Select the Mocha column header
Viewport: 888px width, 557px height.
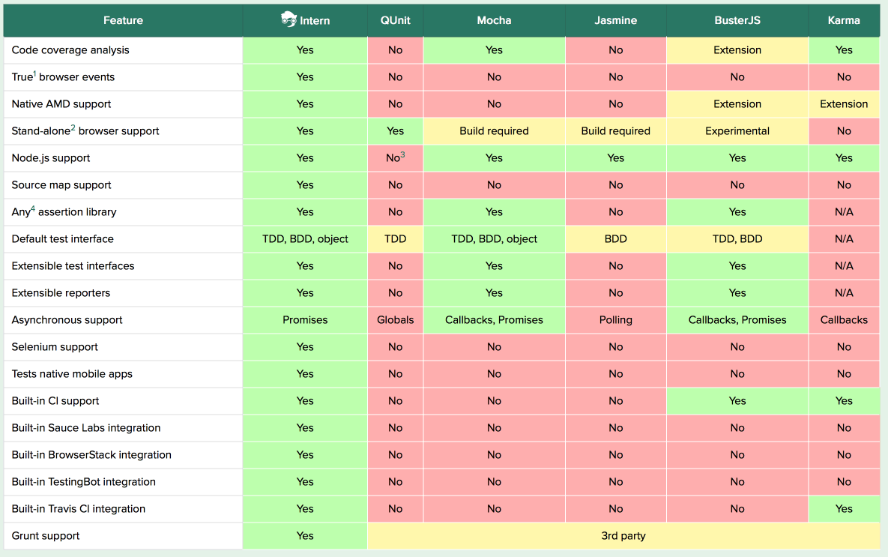(x=494, y=20)
